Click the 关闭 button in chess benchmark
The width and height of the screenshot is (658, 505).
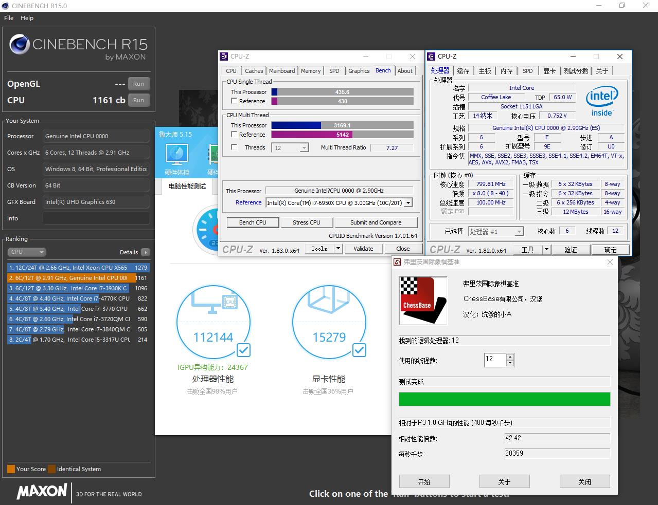point(585,482)
